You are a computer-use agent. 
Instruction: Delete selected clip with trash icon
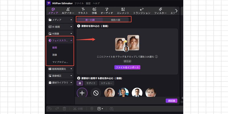pyautogui.click(x=64, y=109)
